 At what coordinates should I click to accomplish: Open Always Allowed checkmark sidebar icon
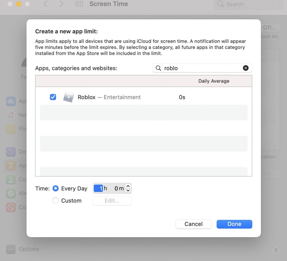[x=11, y=193]
